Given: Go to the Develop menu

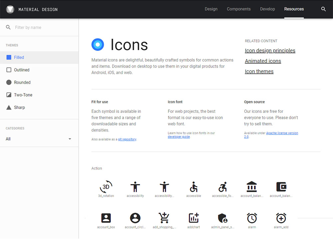Looking at the screenshot, I should pos(267,9).
